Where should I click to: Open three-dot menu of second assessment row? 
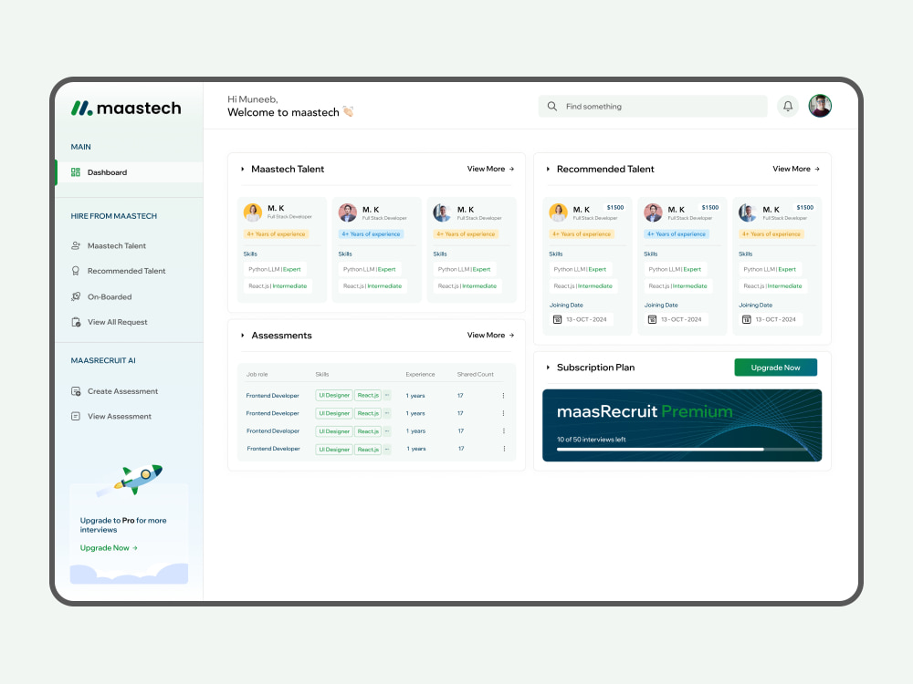pyautogui.click(x=503, y=413)
